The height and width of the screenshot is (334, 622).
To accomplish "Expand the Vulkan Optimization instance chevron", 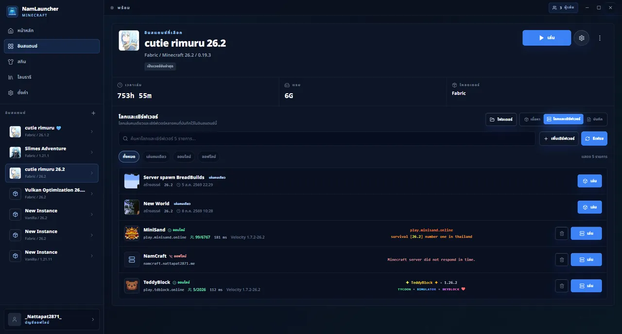I will pyautogui.click(x=92, y=194).
